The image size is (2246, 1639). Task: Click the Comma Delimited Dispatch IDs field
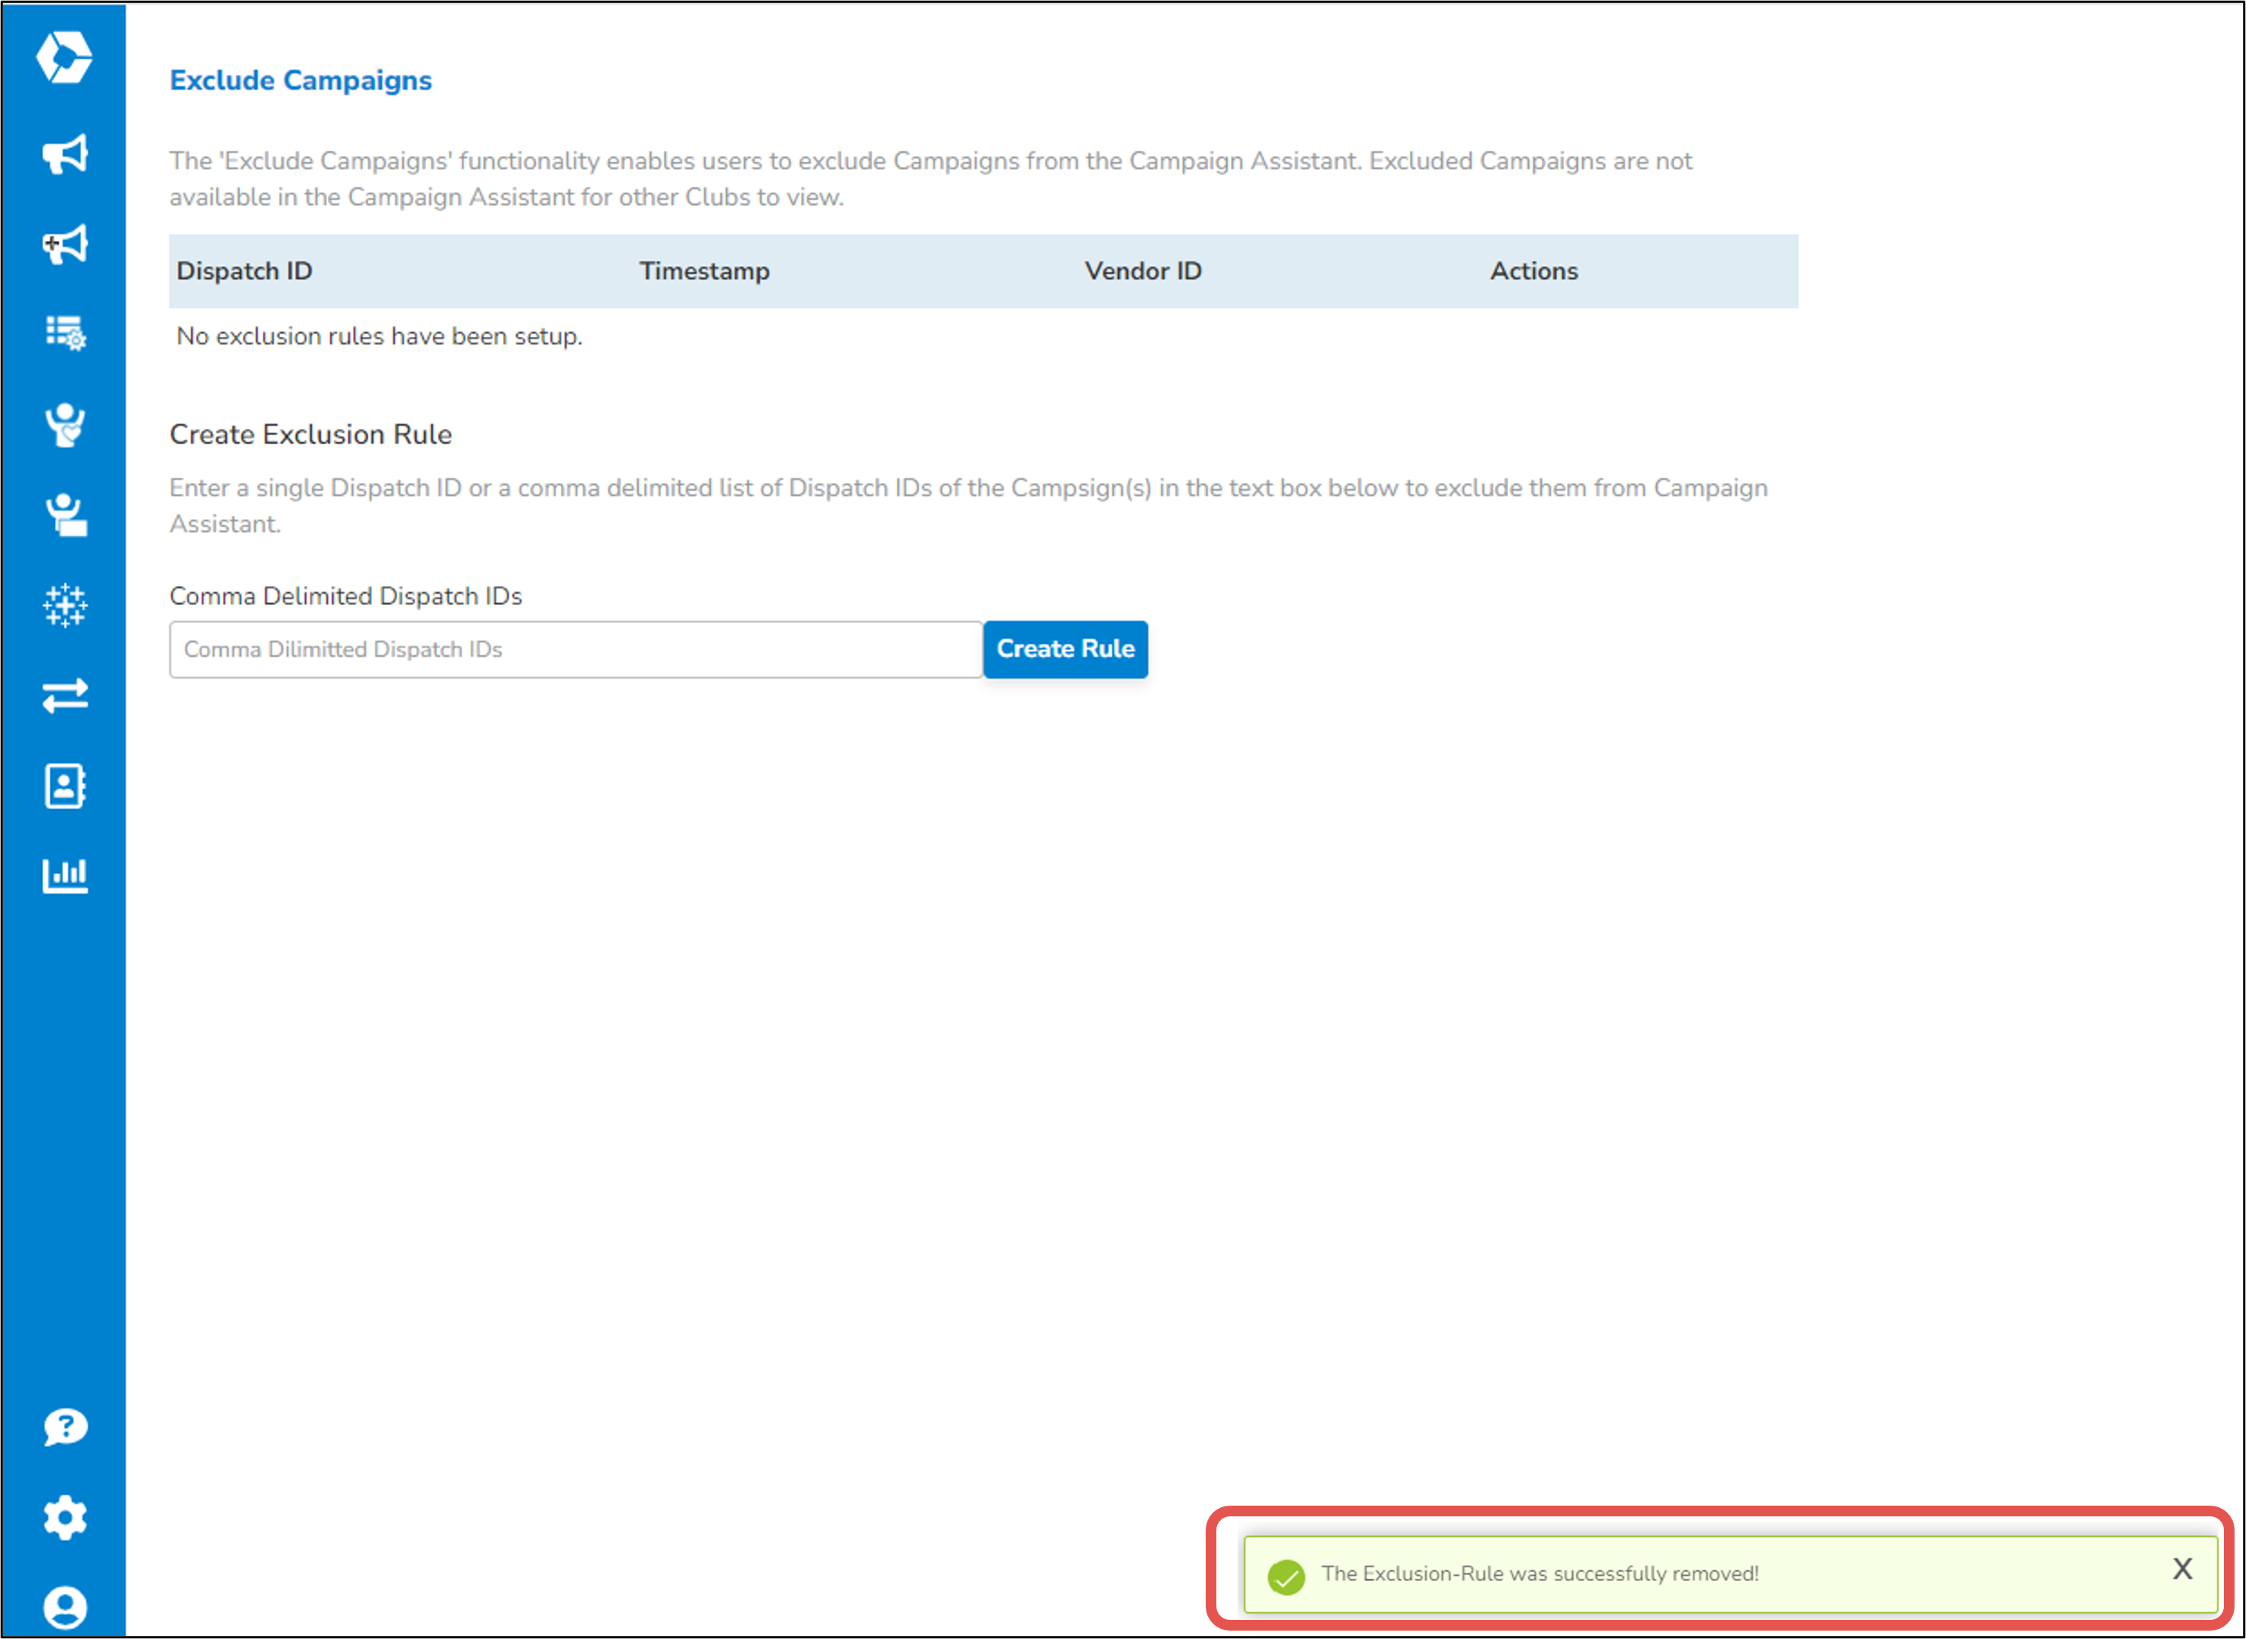(575, 650)
